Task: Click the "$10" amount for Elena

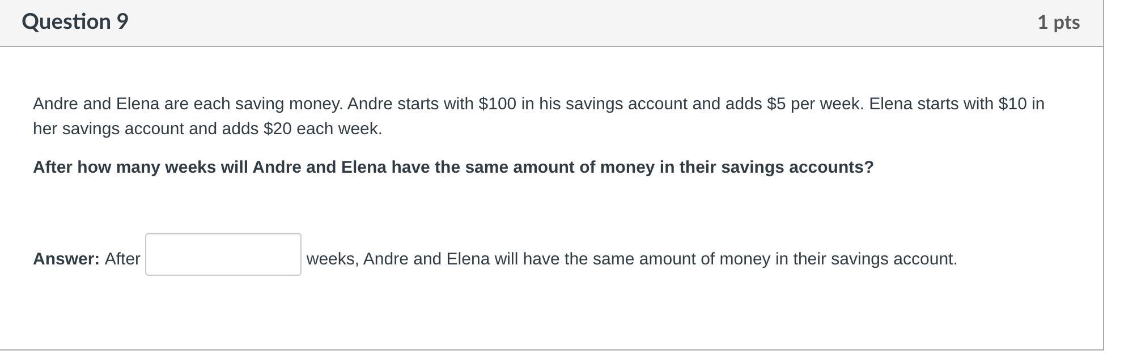Action: pyautogui.click(x=1012, y=104)
